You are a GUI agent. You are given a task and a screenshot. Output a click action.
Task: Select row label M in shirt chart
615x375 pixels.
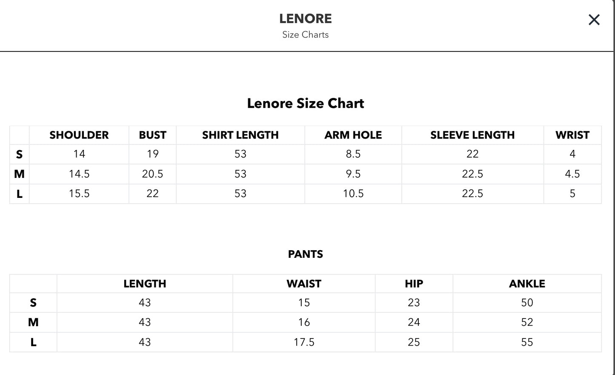[x=19, y=174]
